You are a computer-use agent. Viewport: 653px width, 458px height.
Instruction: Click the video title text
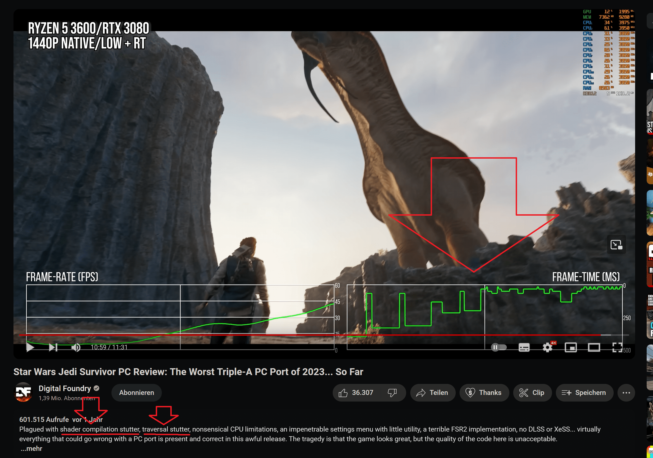click(x=188, y=372)
